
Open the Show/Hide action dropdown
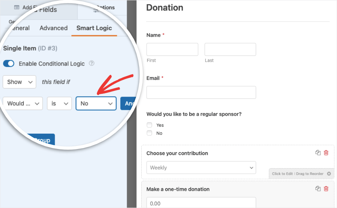pos(20,82)
